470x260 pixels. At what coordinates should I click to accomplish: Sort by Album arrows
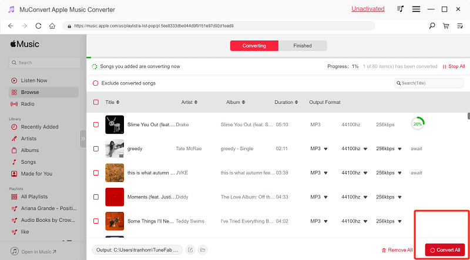[243, 103]
